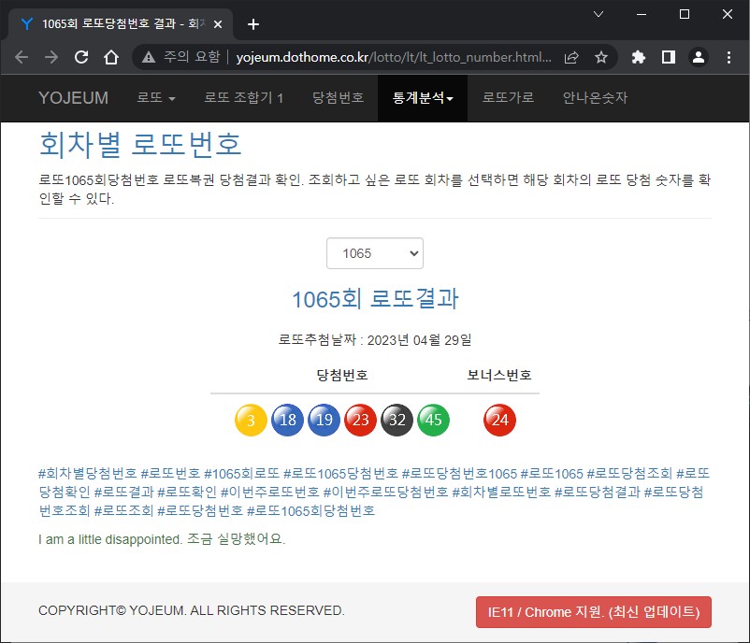Click the security warning triangle icon
The height and width of the screenshot is (643, 750).
[x=149, y=57]
